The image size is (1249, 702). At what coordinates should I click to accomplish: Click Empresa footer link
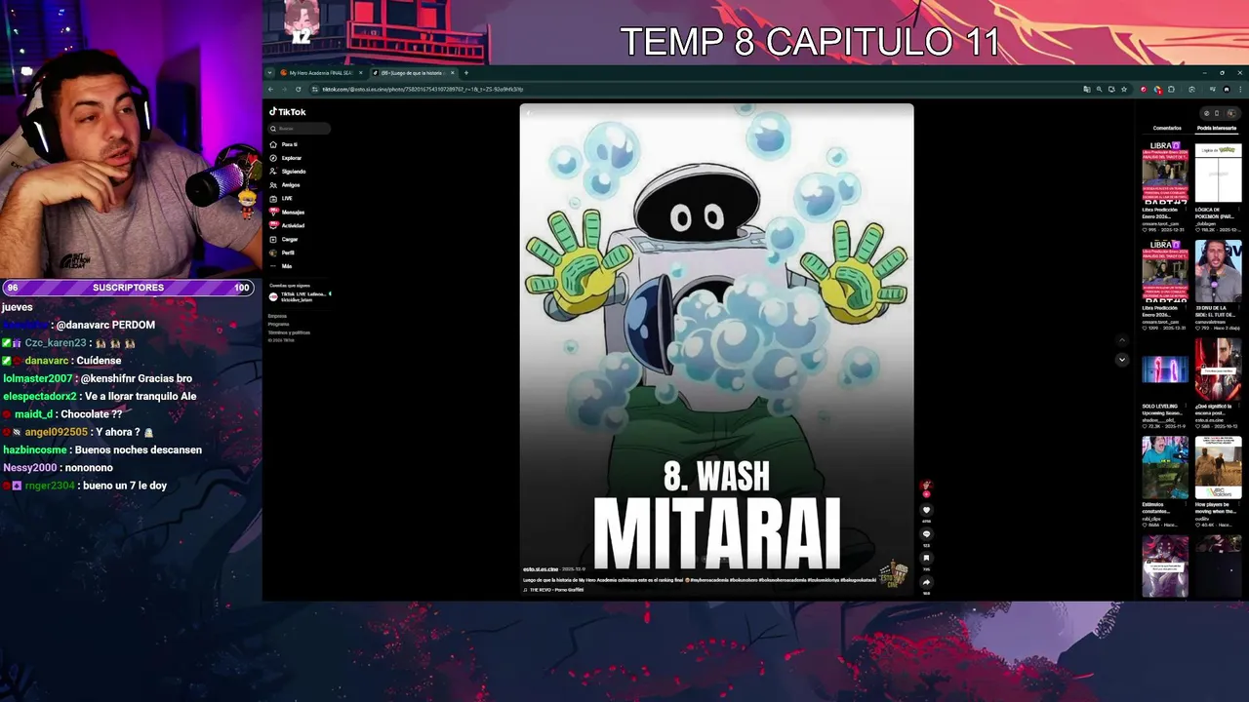pos(277,316)
